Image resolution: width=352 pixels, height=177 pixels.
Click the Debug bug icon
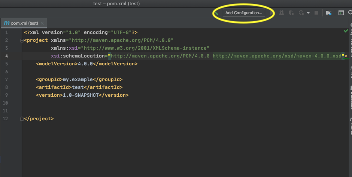pyautogui.click(x=282, y=13)
